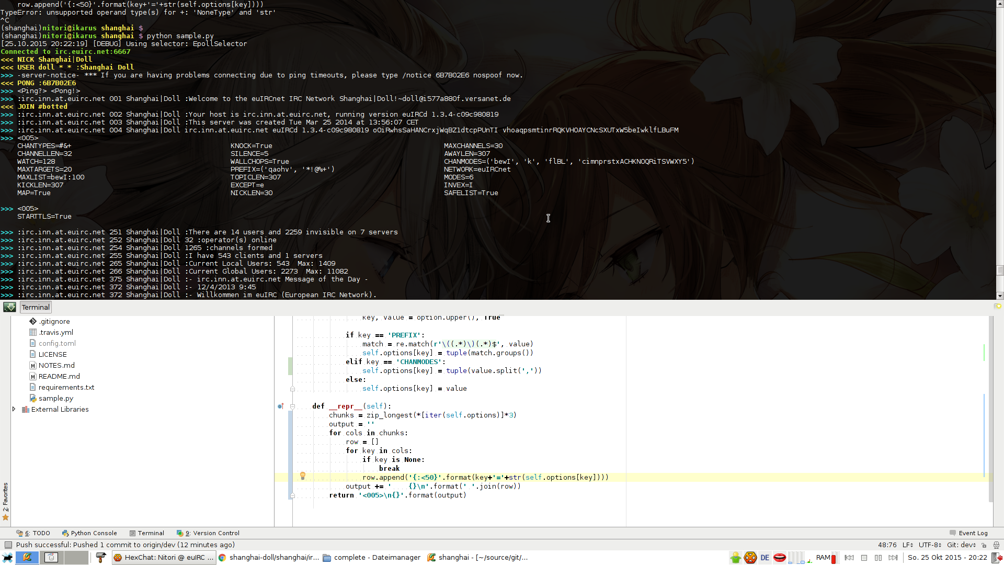The height and width of the screenshot is (565, 1004).
Task: Open the Hector inspection icon in status bar
Action: [x=996, y=545]
